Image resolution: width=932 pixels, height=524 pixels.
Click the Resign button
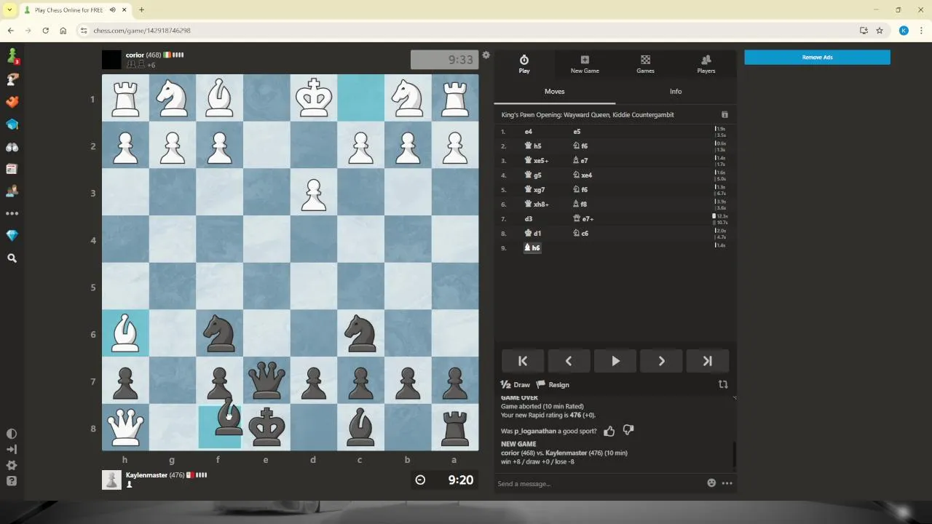pyautogui.click(x=553, y=385)
